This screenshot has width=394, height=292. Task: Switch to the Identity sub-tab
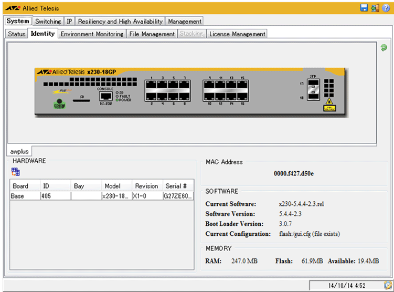point(42,34)
